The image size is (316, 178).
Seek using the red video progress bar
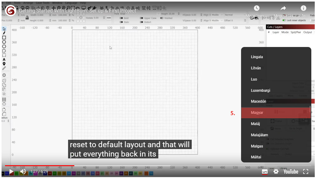[x=39, y=166]
